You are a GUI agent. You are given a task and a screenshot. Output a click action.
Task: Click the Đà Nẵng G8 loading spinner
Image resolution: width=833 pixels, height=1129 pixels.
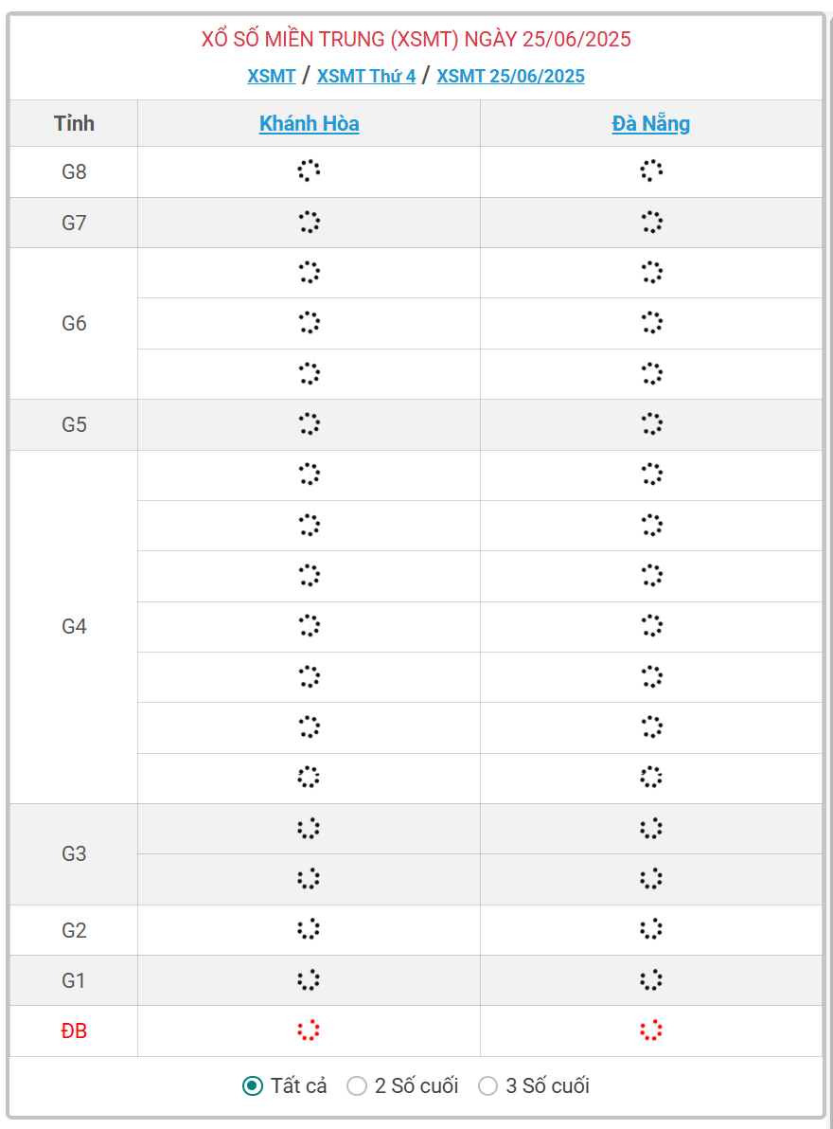(x=651, y=171)
